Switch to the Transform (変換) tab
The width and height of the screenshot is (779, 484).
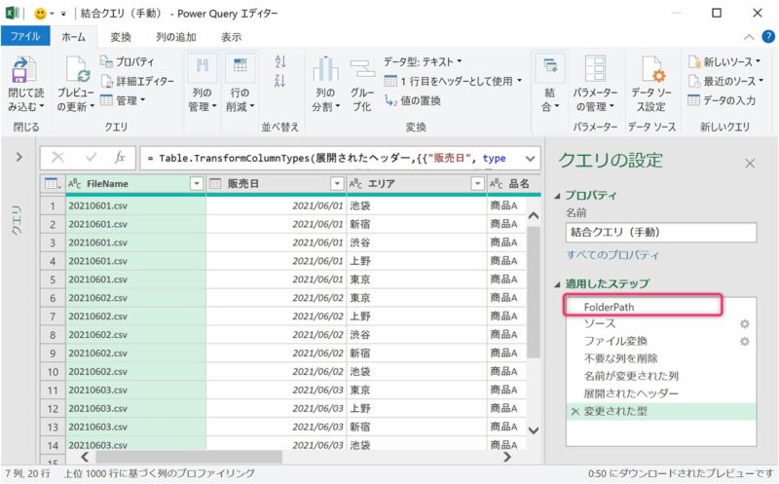click(121, 37)
